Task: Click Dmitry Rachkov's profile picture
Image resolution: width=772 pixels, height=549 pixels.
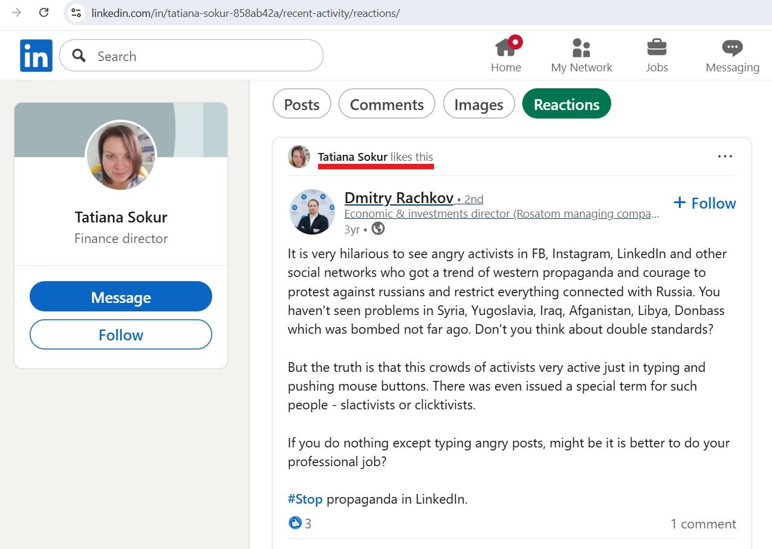Action: (x=312, y=212)
